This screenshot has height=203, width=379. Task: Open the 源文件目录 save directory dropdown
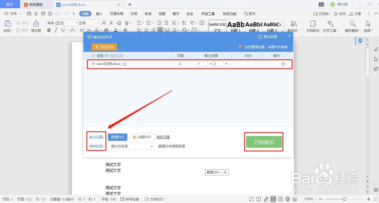click(x=131, y=146)
